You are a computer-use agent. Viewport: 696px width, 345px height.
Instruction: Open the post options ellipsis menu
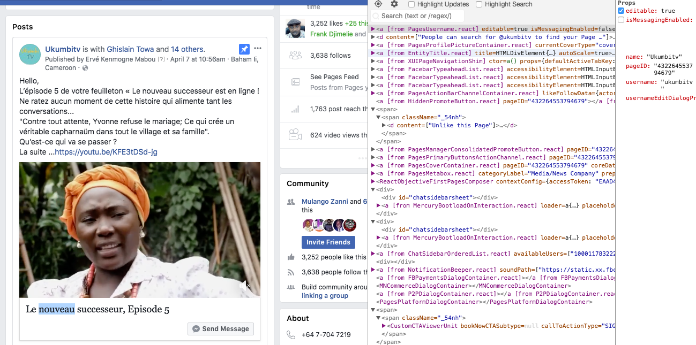click(x=258, y=48)
